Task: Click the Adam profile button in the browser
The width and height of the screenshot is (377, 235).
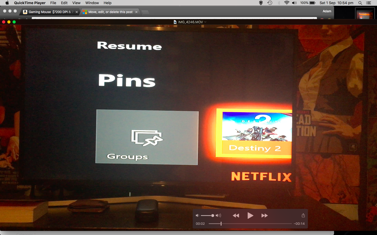Action: tap(327, 11)
